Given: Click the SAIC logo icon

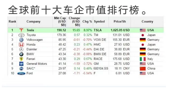Looking at the screenshot, I should pyautogui.click(x=21, y=69).
